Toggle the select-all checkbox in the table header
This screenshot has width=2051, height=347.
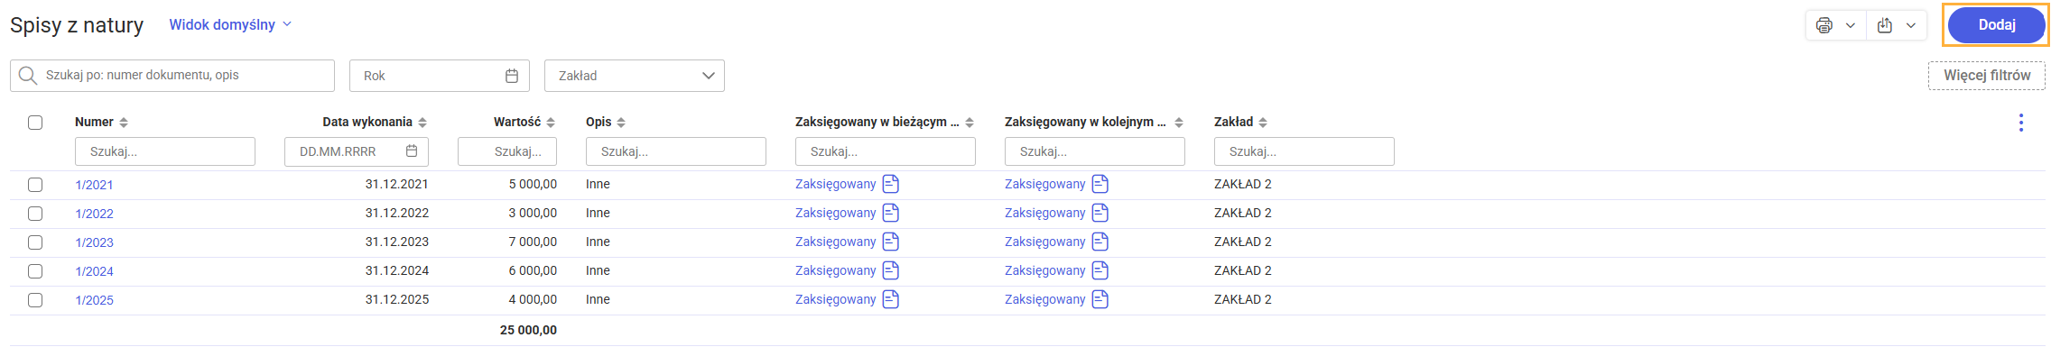[35, 123]
